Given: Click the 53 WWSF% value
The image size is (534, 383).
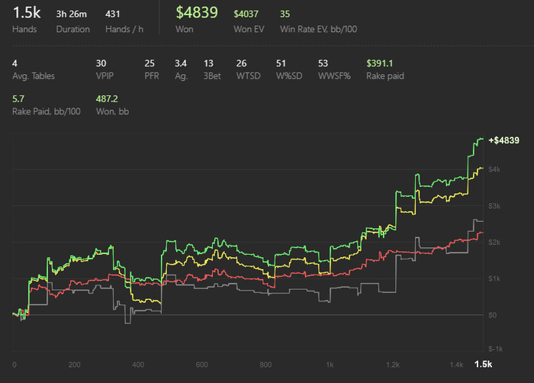Looking at the screenshot, I should coord(323,63).
